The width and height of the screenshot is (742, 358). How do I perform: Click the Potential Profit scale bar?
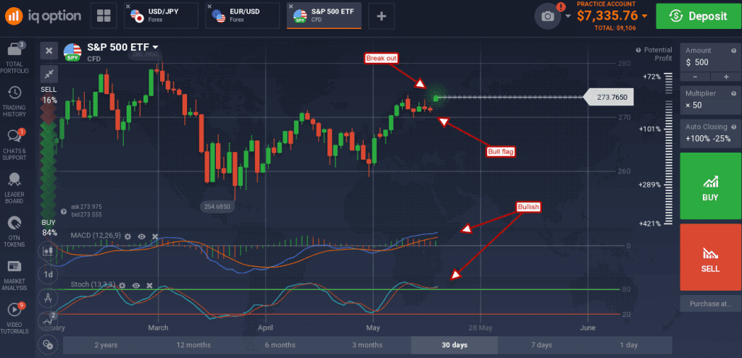point(667,148)
